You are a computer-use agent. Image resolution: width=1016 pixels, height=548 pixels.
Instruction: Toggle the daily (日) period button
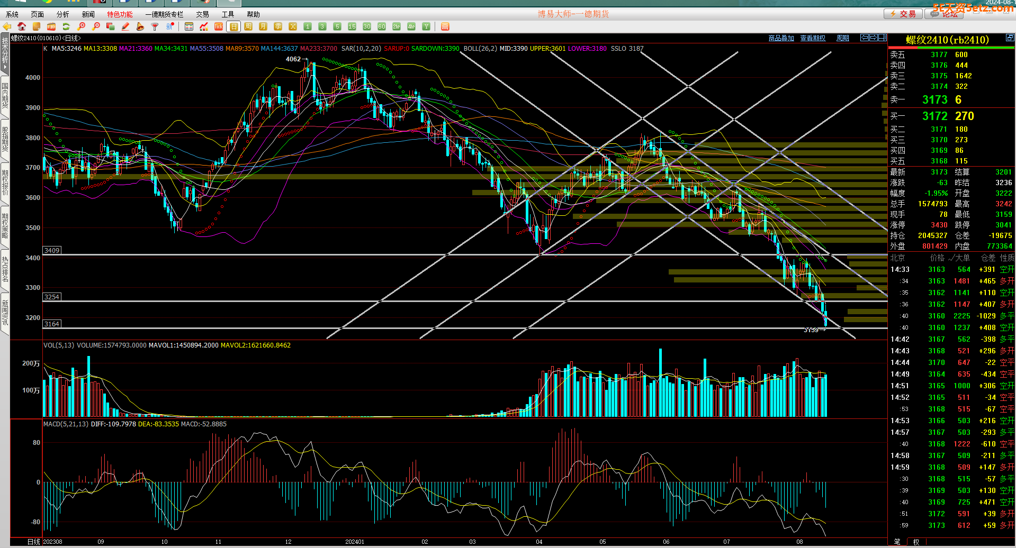click(233, 26)
